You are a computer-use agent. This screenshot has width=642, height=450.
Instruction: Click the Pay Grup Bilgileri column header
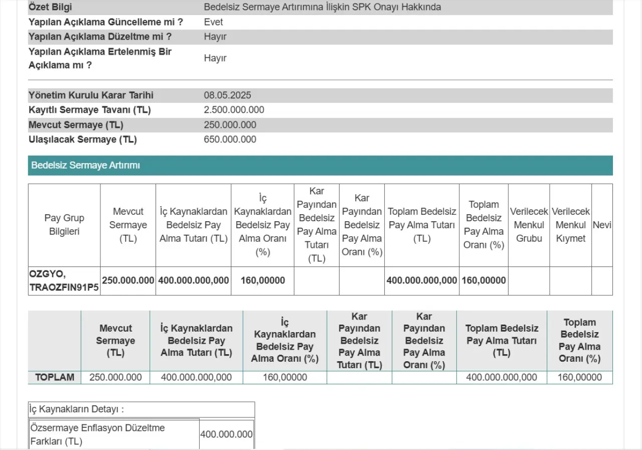(x=64, y=225)
